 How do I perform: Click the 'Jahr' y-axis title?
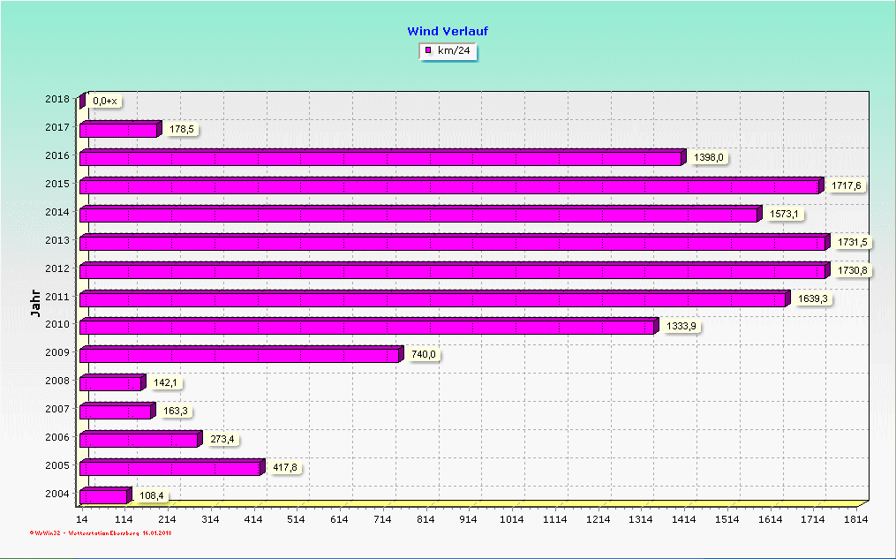coord(35,302)
